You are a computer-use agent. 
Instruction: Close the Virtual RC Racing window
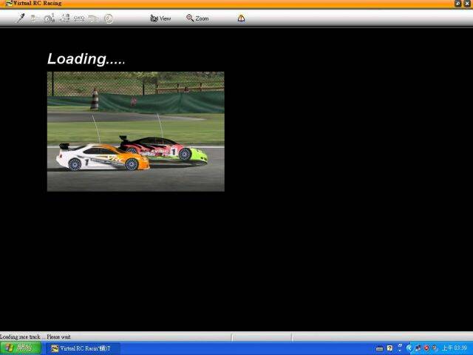click(x=466, y=3)
